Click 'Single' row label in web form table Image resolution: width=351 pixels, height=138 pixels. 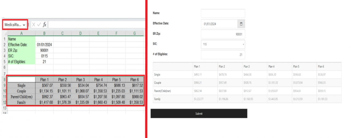coord(157,74)
